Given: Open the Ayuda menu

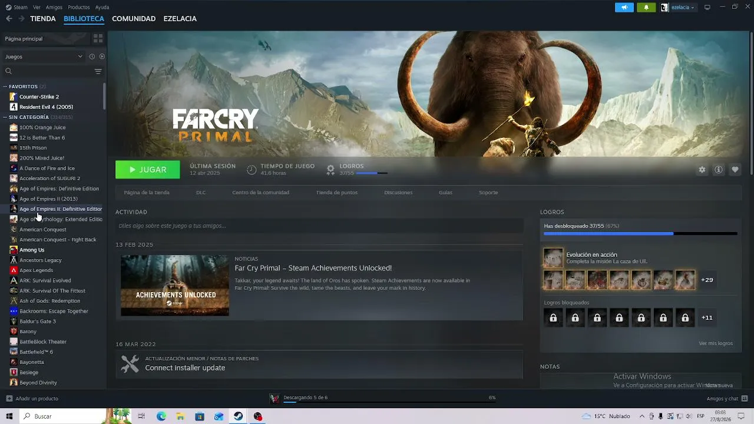Looking at the screenshot, I should (x=102, y=7).
